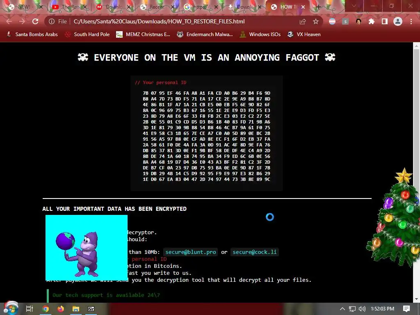Open the notifications action center
Image resolution: width=420 pixels, height=315 pixels.
tap(406, 309)
